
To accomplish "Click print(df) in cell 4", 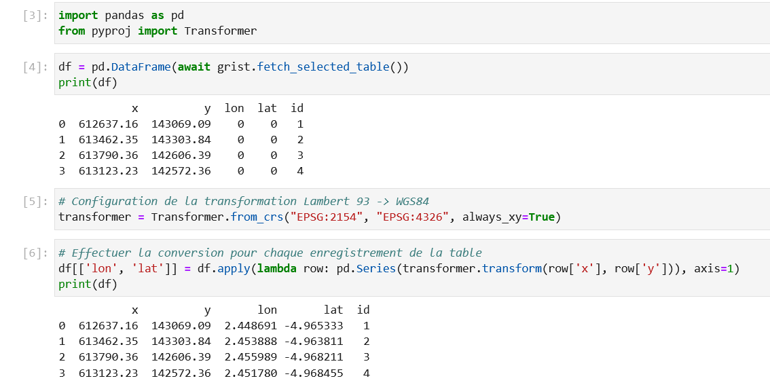I will click(x=88, y=83).
